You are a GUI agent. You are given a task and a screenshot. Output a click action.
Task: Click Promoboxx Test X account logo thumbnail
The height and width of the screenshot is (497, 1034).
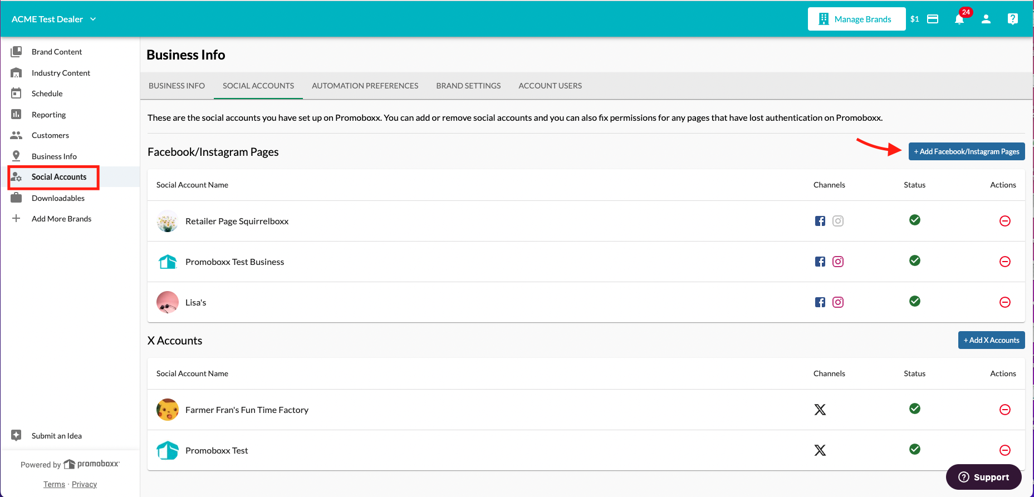click(x=168, y=450)
